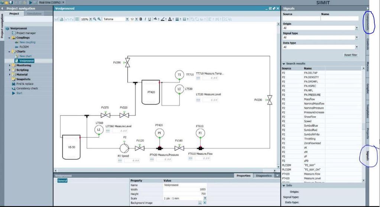The image size is (380, 207).
Task: Select the PT420 tank symbol
Action: coord(151,92)
